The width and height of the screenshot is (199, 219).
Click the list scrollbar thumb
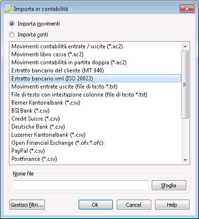pyautogui.click(x=185, y=85)
